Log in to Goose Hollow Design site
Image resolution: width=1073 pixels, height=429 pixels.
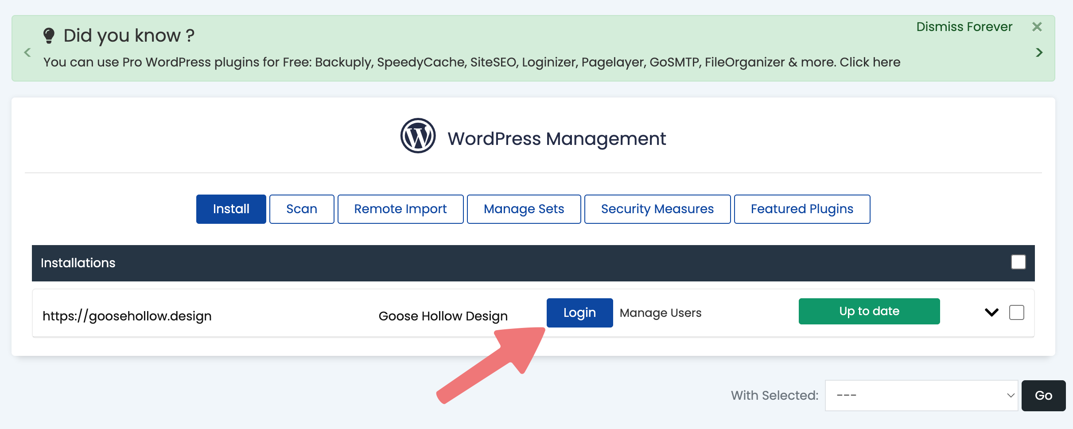[x=579, y=313]
